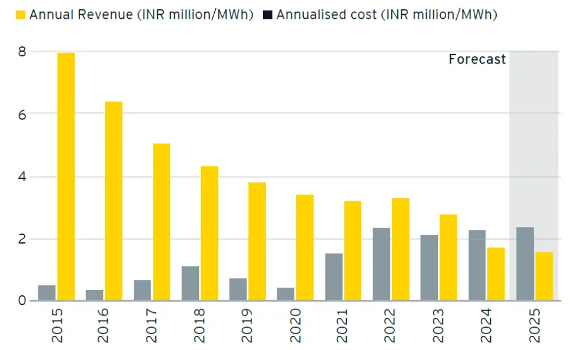575x350 pixels.
Task: Select the gray 2021 cost bar
Action: coord(334,277)
